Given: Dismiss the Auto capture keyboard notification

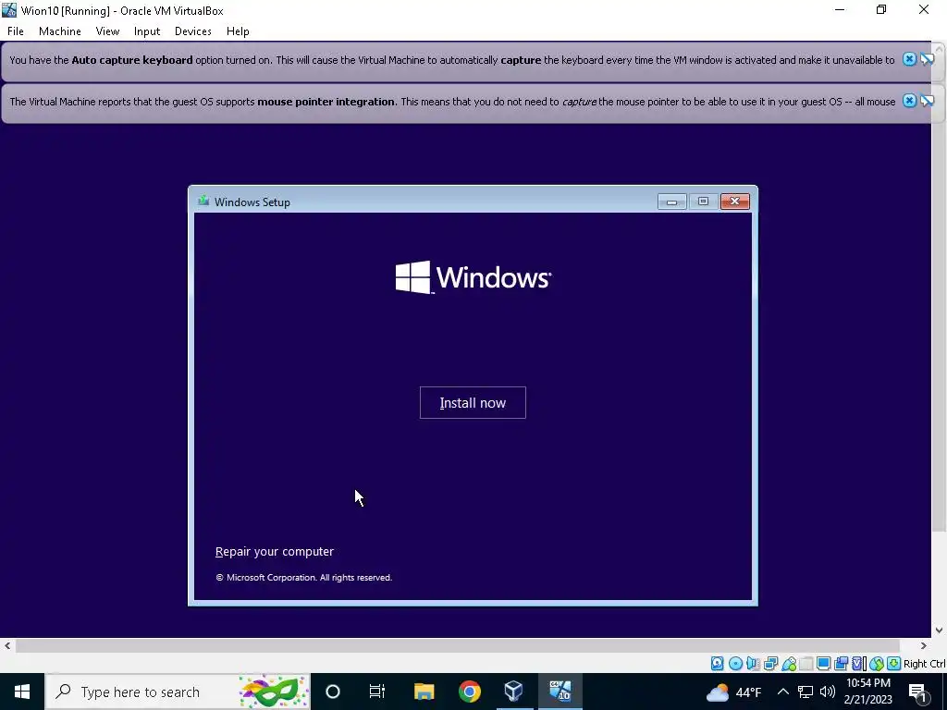Looking at the screenshot, I should 909,59.
